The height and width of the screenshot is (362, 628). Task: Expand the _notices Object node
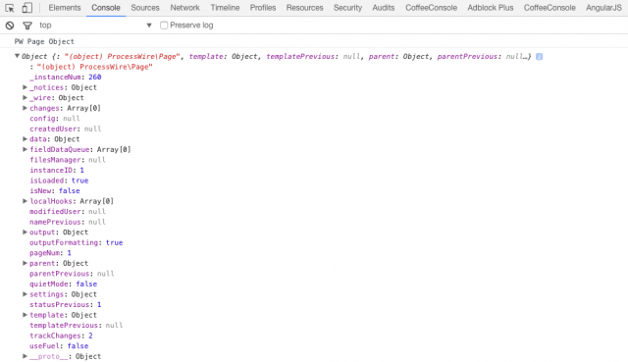coord(25,87)
